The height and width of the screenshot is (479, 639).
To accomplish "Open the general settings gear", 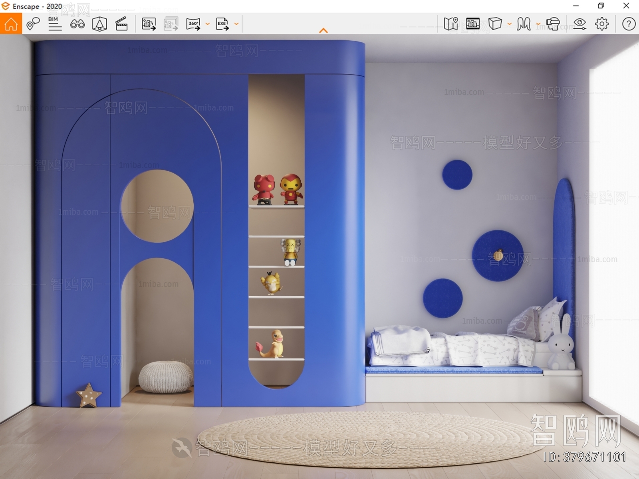I will point(602,24).
